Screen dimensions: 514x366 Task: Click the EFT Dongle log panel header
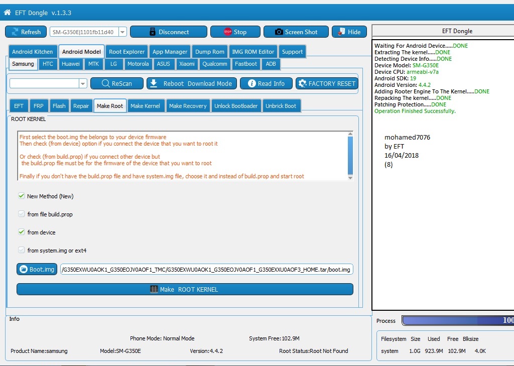pos(443,31)
